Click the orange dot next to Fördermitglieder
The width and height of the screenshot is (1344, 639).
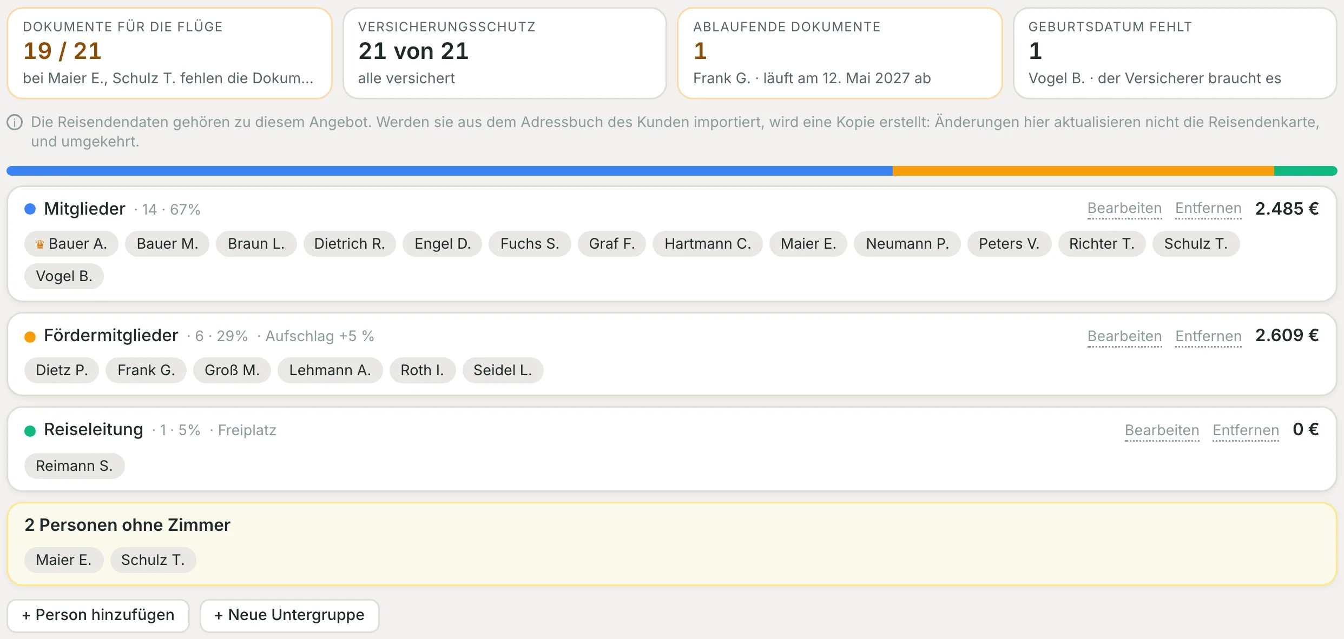pos(30,337)
